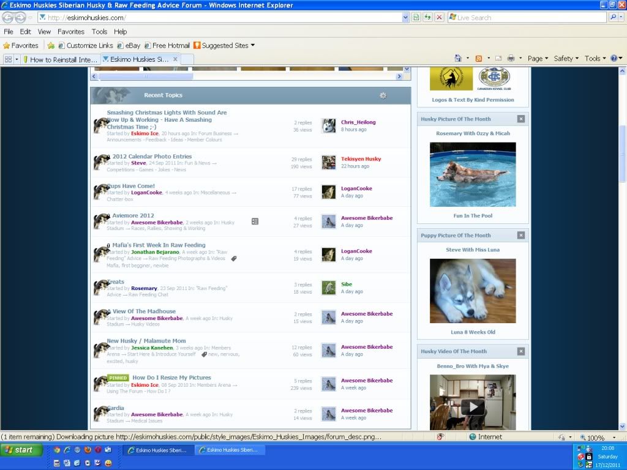Click the eBay favorites link
Image resolution: width=627 pixels, height=470 pixels.
pyautogui.click(x=129, y=45)
